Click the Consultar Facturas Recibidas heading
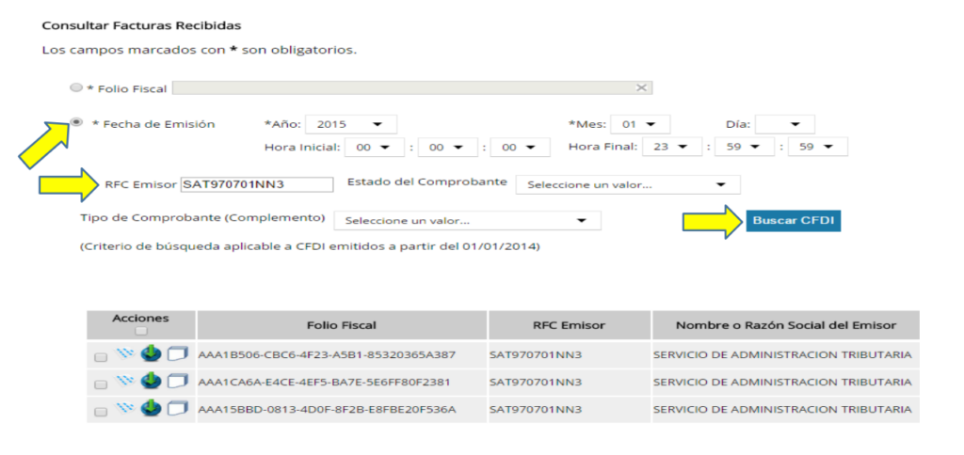The width and height of the screenshot is (964, 455). click(141, 25)
